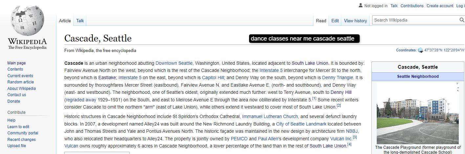Follow the Capitol Hill link
This screenshot has width=465, height=154.
(x=213, y=77)
